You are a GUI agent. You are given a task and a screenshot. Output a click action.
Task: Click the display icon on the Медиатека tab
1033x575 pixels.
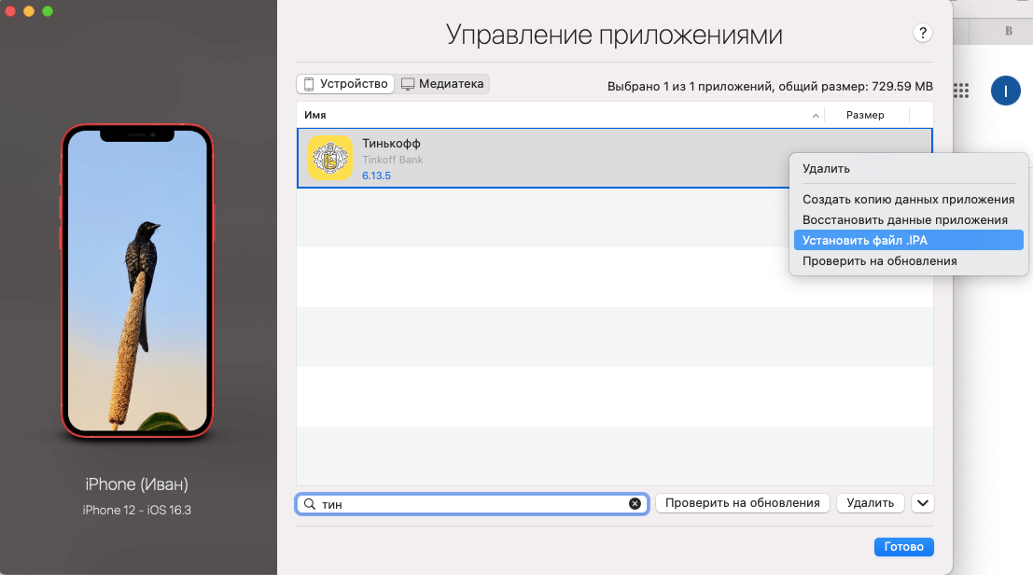(406, 83)
